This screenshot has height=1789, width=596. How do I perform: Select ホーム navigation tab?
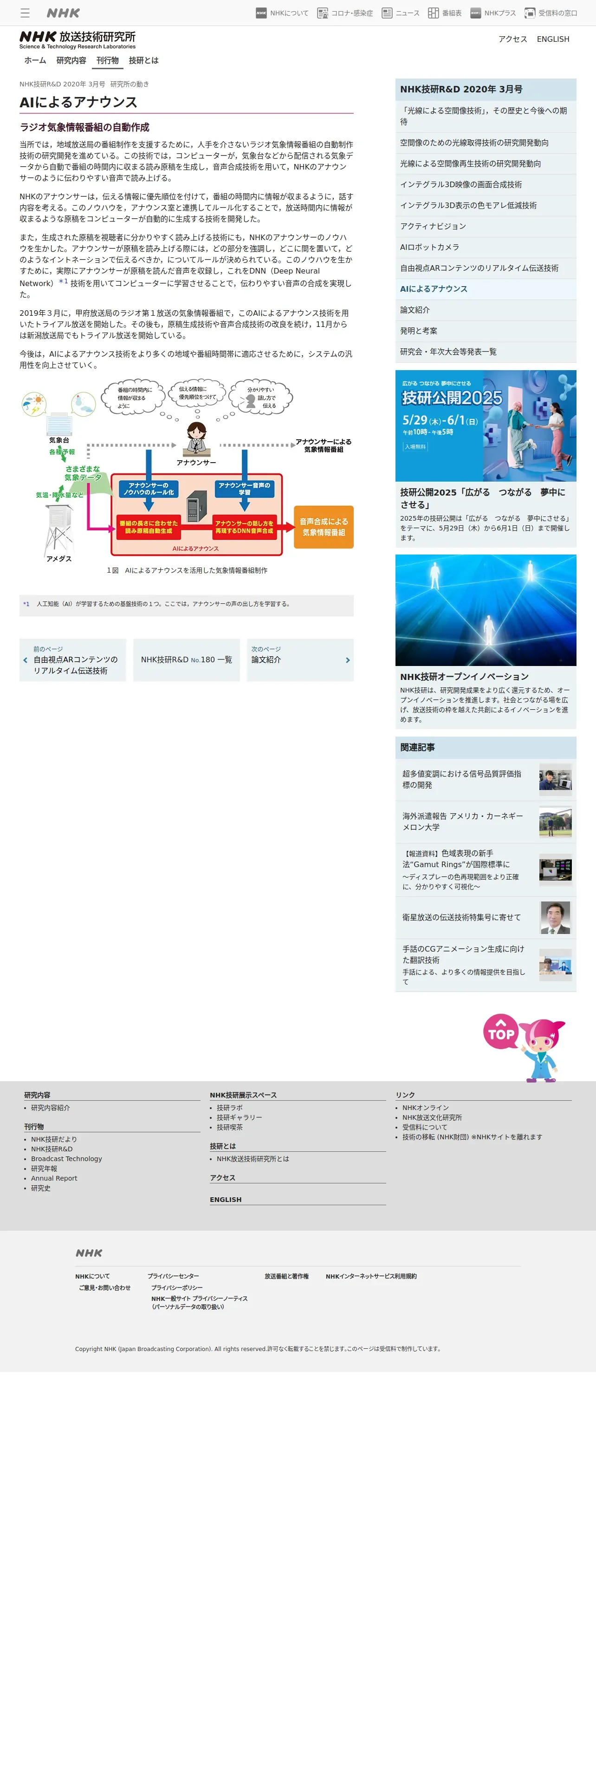pyautogui.click(x=35, y=60)
